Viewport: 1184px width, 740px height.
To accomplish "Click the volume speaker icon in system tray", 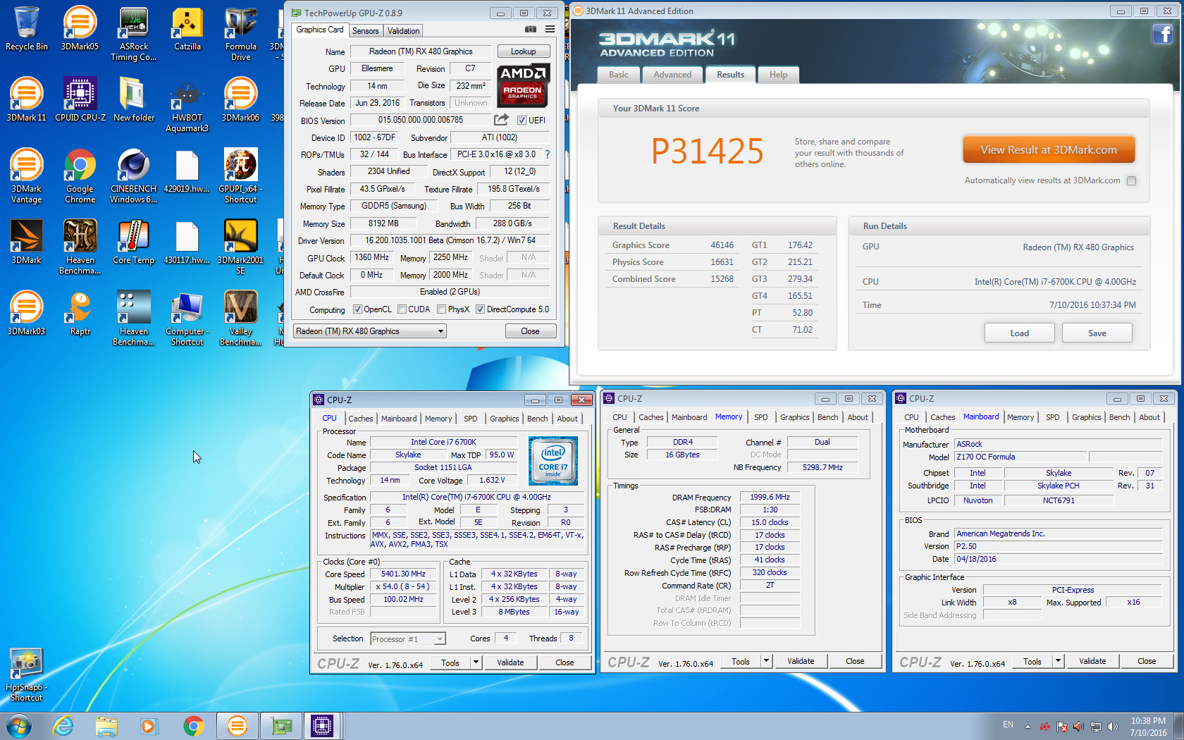I will (1113, 727).
